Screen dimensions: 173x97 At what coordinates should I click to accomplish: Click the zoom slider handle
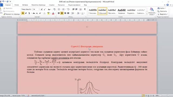coord(168,96)
